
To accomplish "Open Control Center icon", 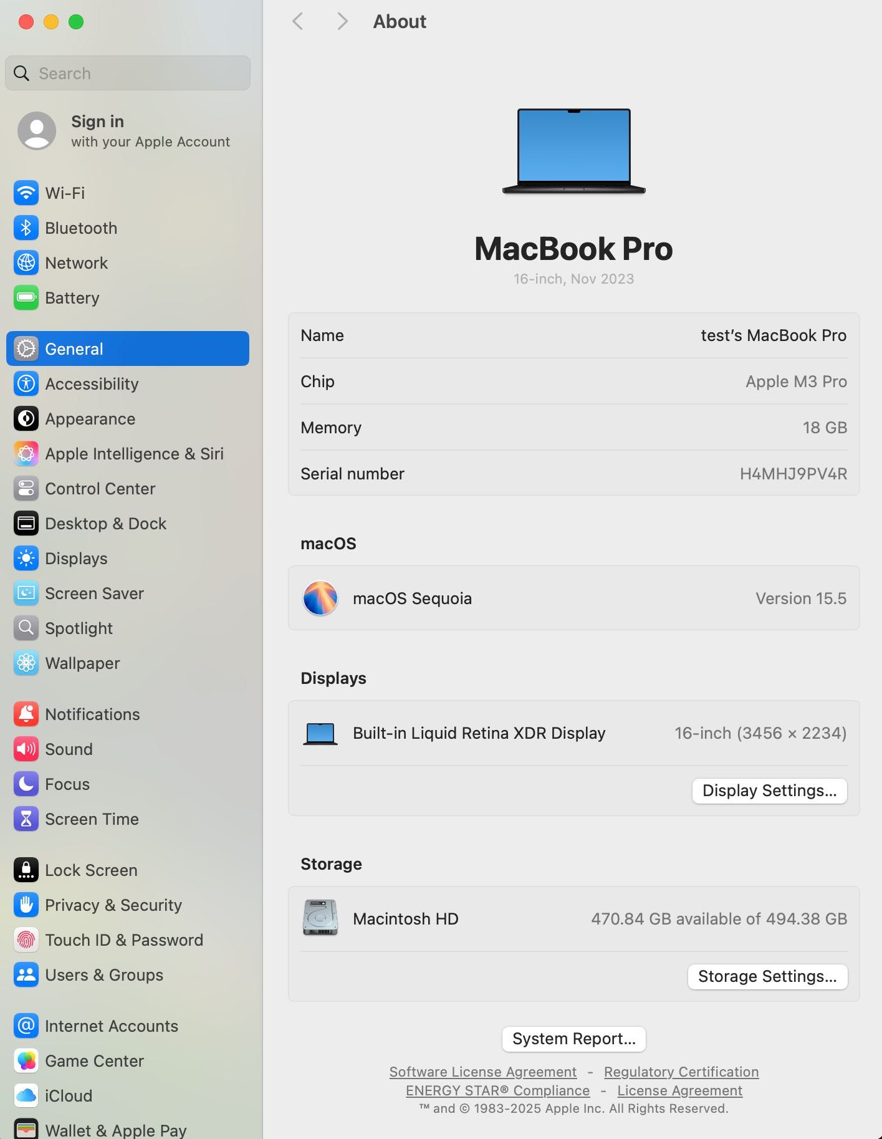I will (26, 488).
